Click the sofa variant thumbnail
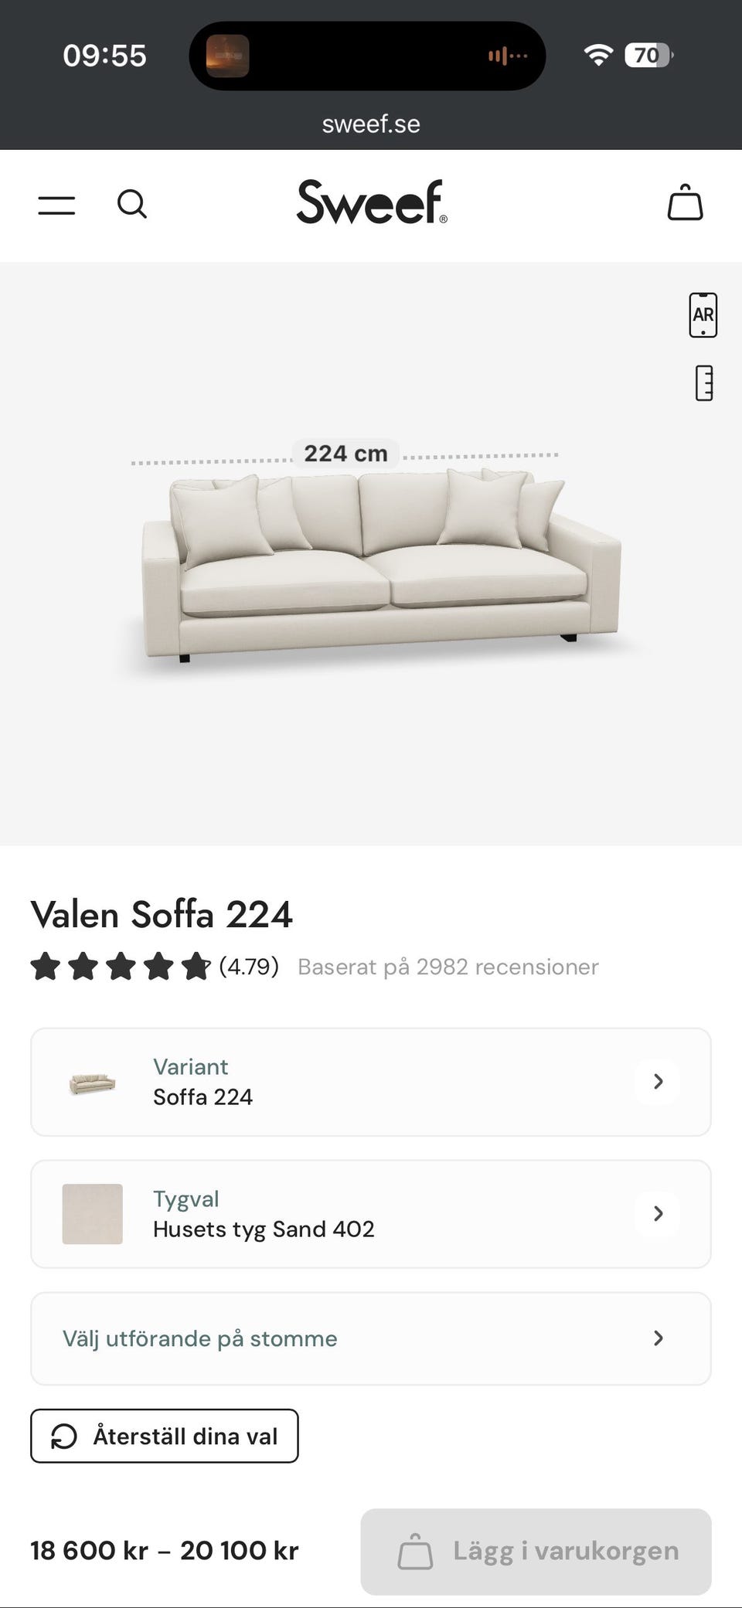Viewport: 742px width, 1608px height. 92,1083
